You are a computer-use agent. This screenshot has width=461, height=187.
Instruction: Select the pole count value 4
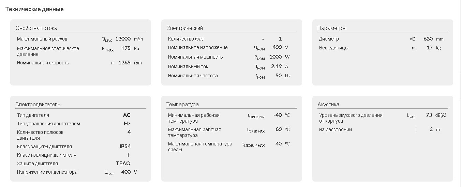click(x=129, y=132)
